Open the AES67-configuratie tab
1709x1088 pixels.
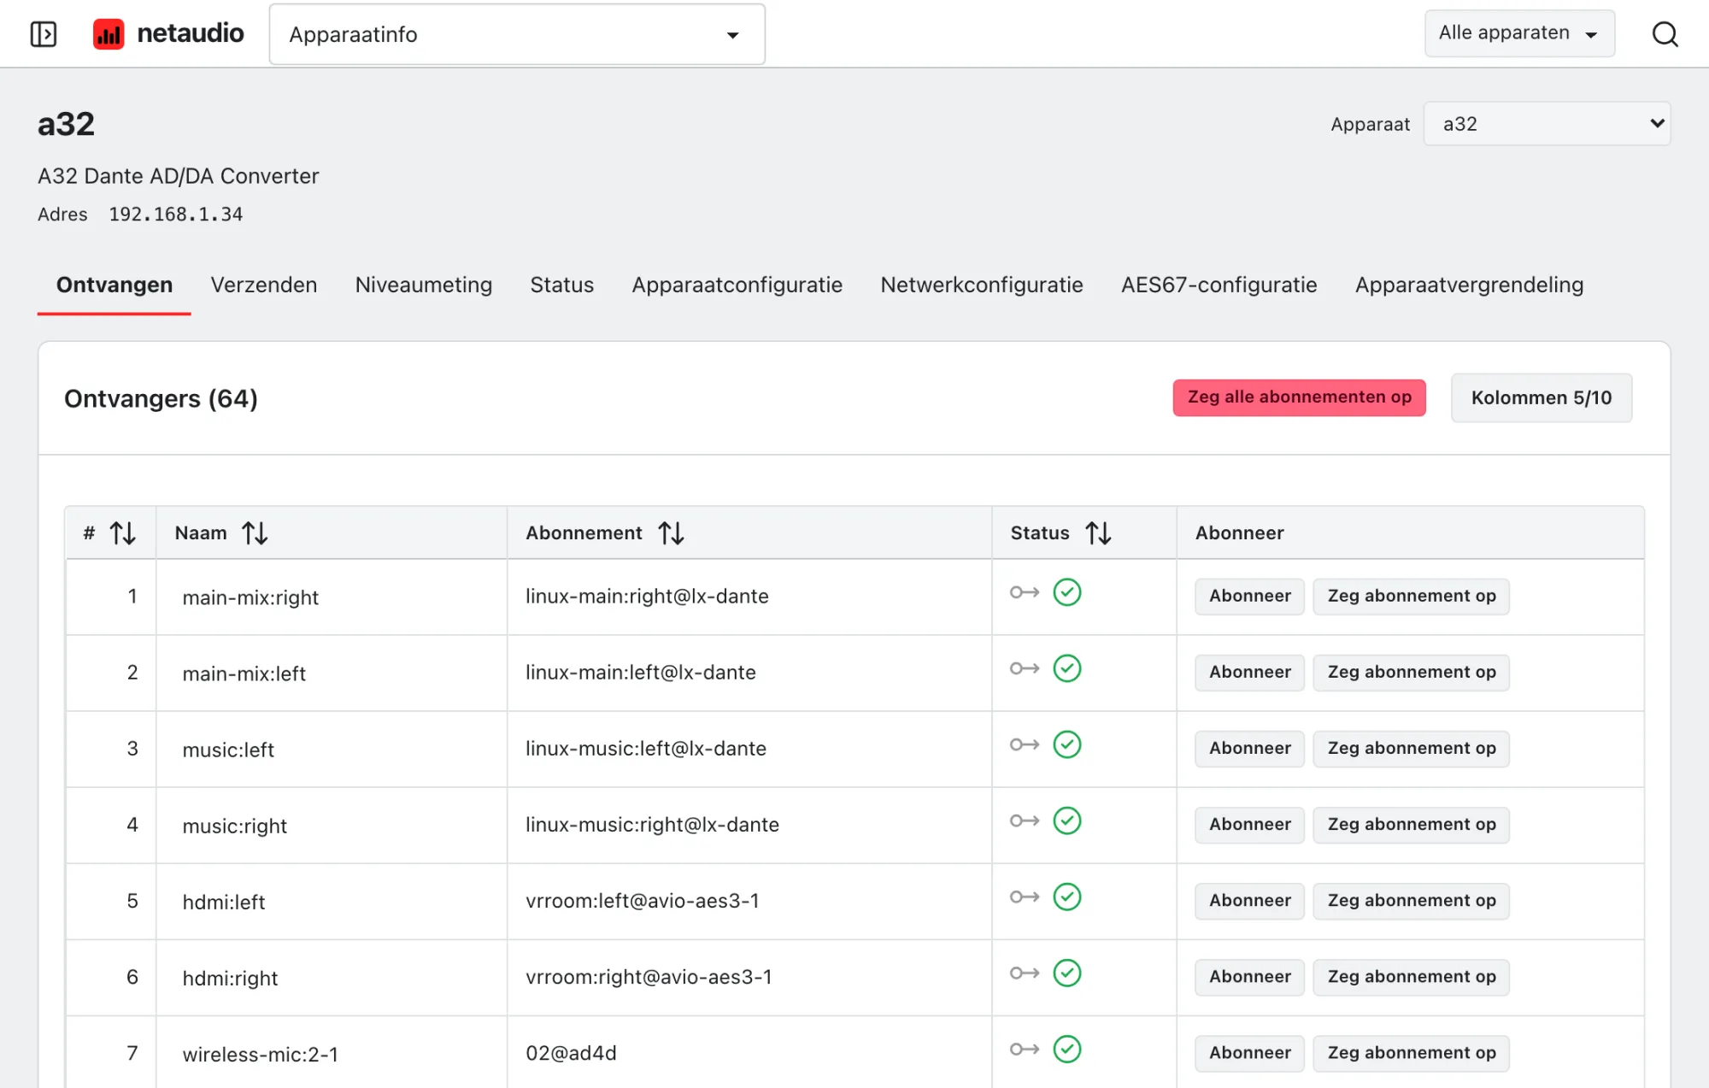point(1219,285)
